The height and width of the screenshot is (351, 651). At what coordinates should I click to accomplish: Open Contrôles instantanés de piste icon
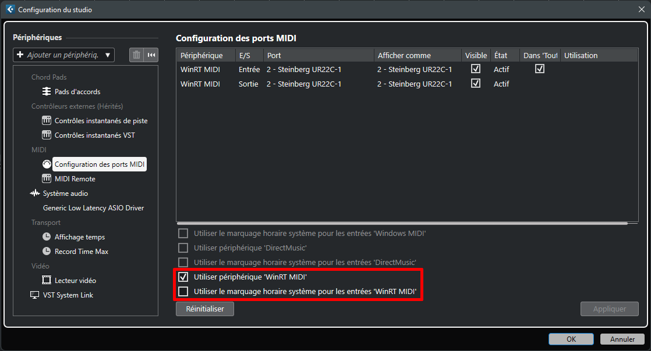click(x=47, y=121)
